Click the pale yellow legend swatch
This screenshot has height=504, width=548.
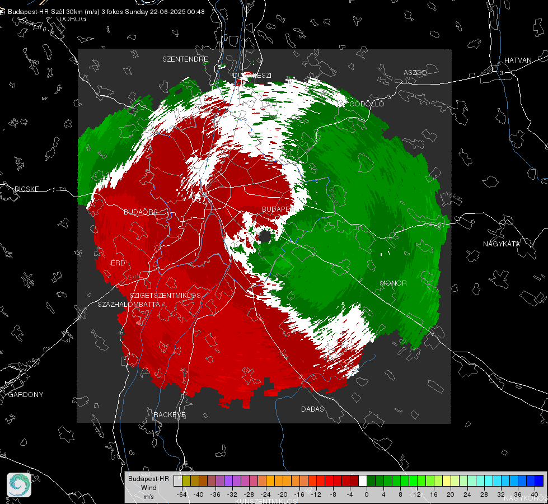447,480
